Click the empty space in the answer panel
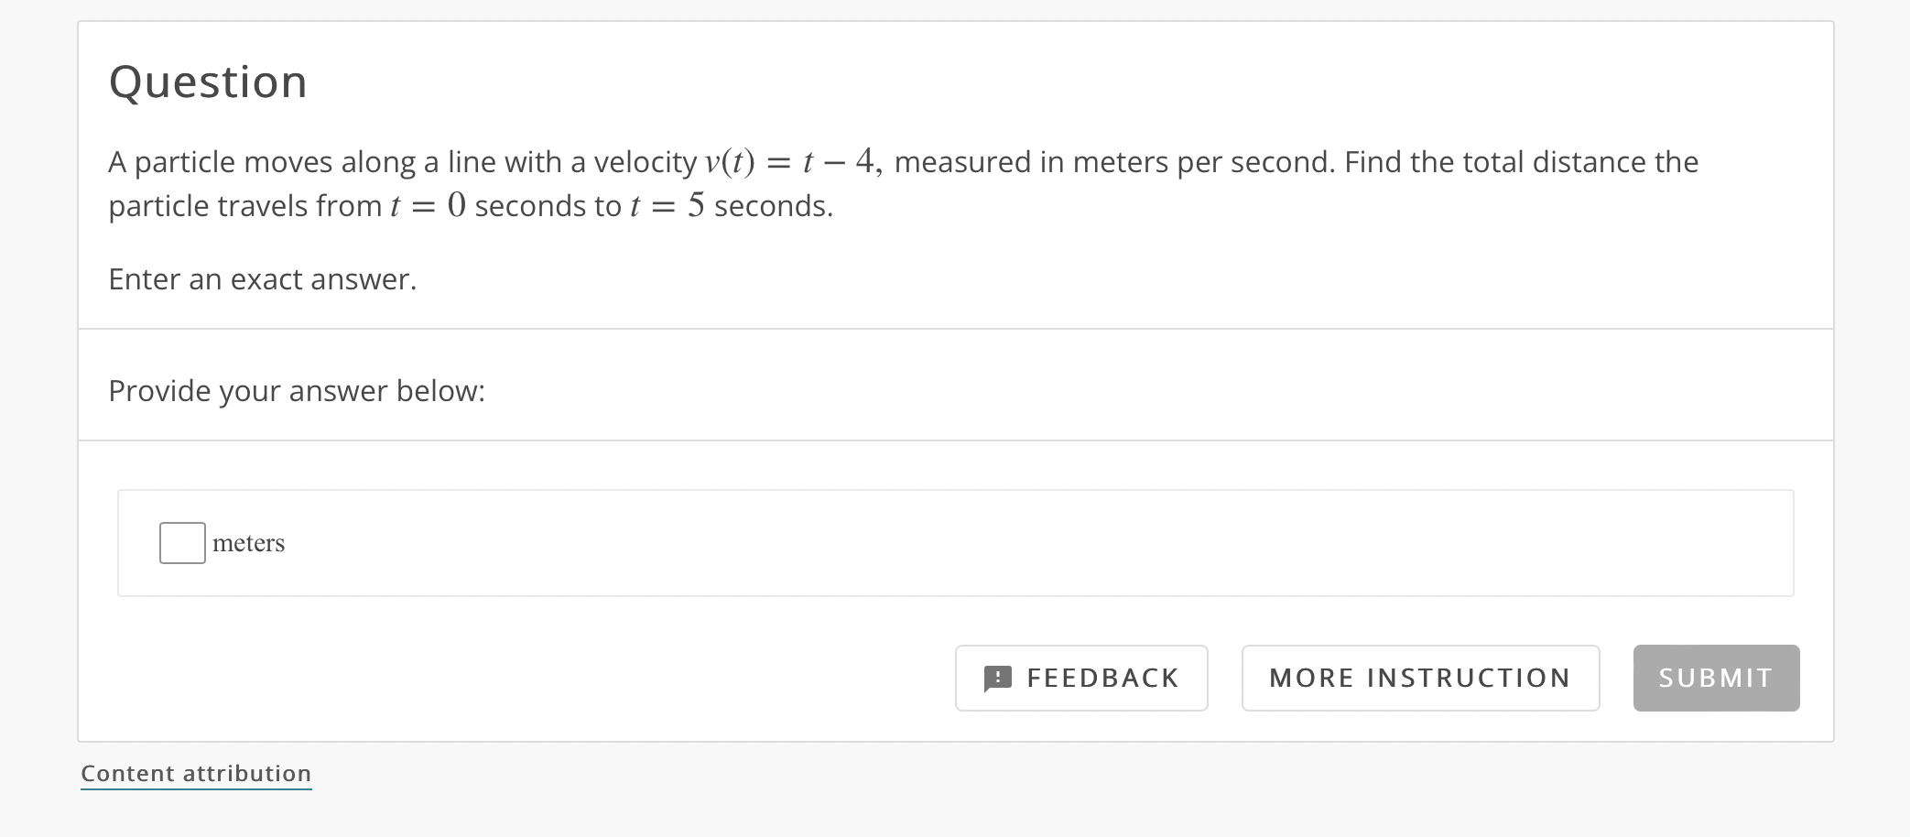This screenshot has height=837, width=1910. 1007,543
